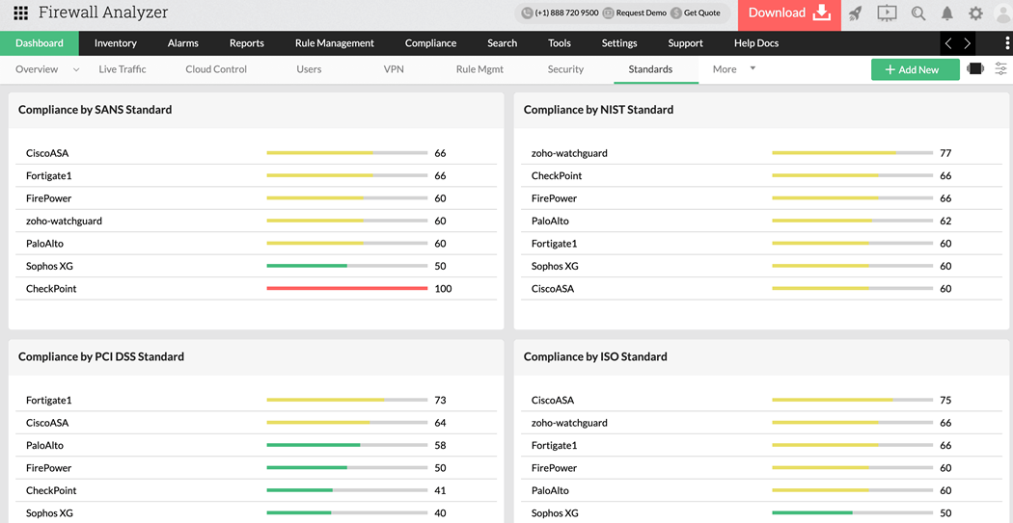This screenshot has width=1013, height=523.
Task: Click Sophos XG in ISO Standard panel
Action: (x=555, y=513)
